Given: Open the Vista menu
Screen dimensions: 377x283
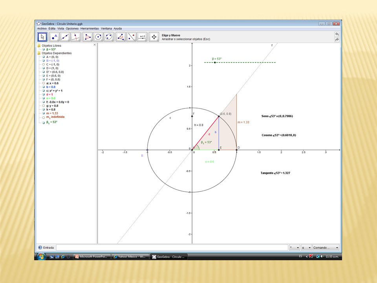Looking at the screenshot, I should pyautogui.click(x=60, y=28).
